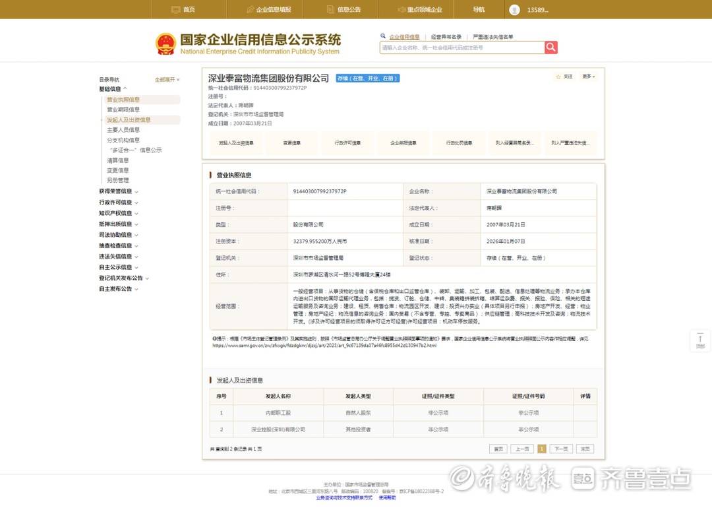Click the red search magnifier button
This screenshot has height=508, width=712.
[550, 48]
